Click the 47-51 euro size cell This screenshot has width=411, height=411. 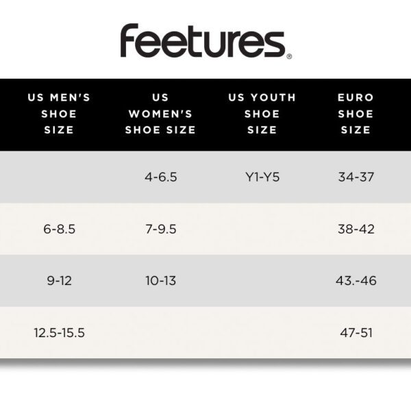click(356, 333)
